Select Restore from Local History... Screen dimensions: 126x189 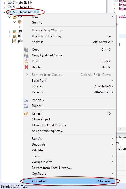[x=69, y=168]
